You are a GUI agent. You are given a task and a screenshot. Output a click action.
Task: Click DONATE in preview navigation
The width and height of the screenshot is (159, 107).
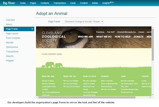coord(139,37)
